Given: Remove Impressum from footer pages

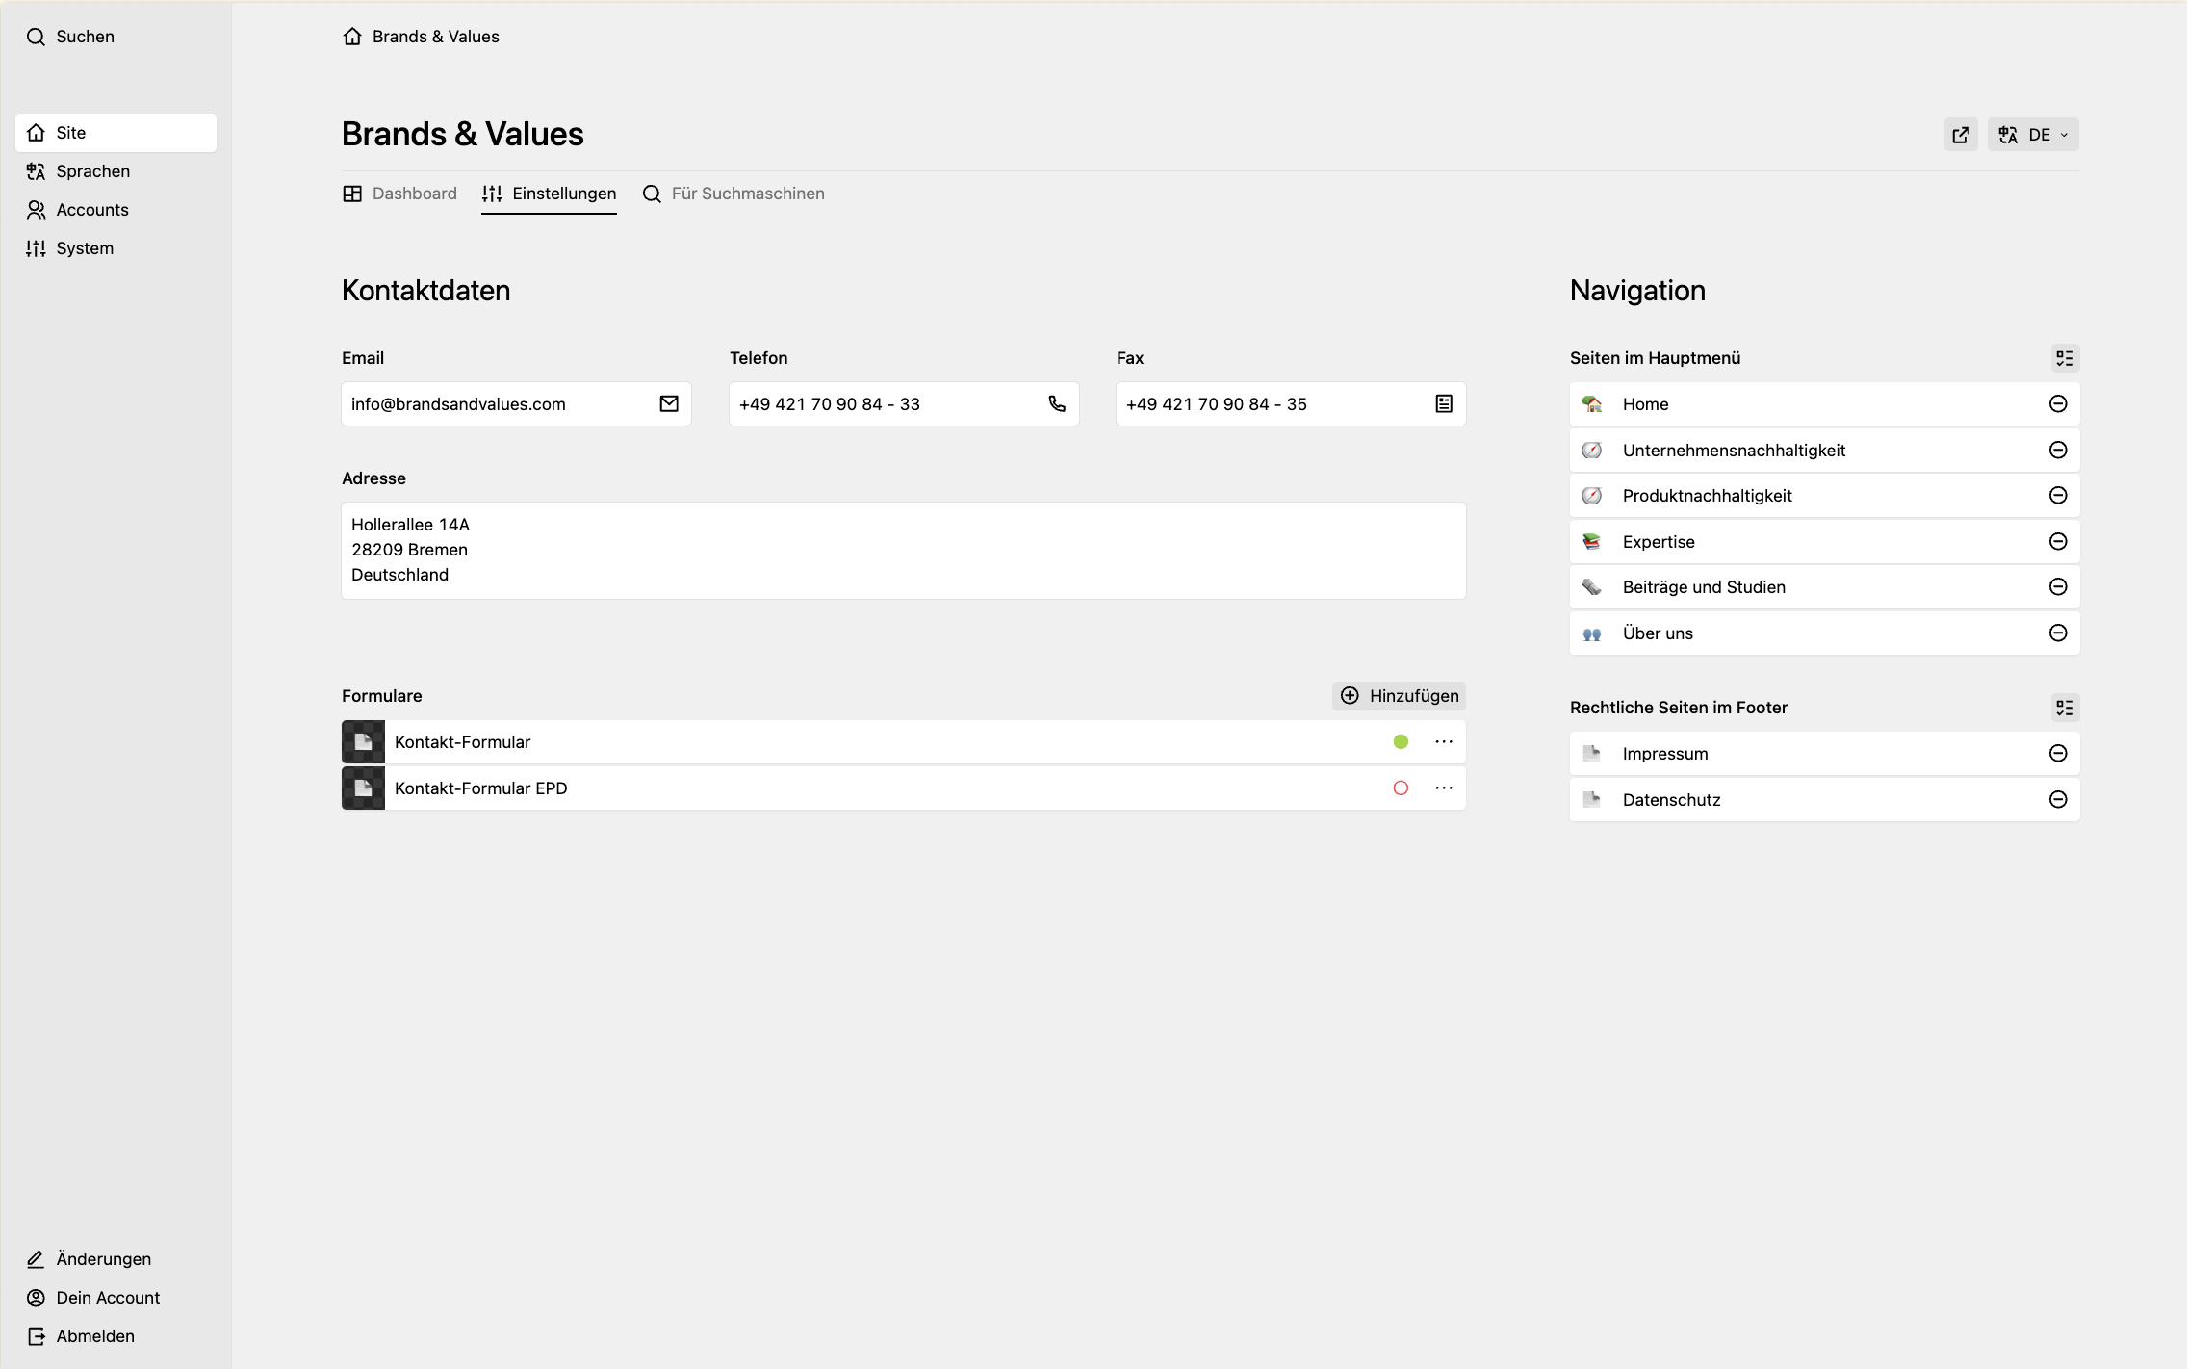Looking at the screenshot, I should 2058,753.
